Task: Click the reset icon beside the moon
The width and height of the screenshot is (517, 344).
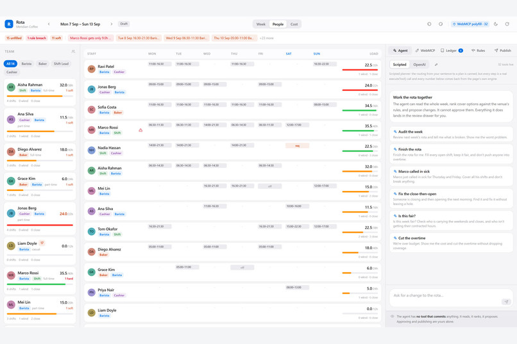Action: tap(507, 24)
